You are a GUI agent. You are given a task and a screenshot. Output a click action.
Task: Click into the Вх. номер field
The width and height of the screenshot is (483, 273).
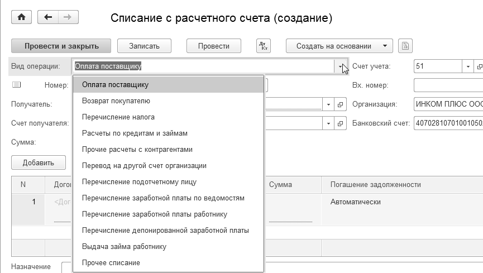point(448,85)
